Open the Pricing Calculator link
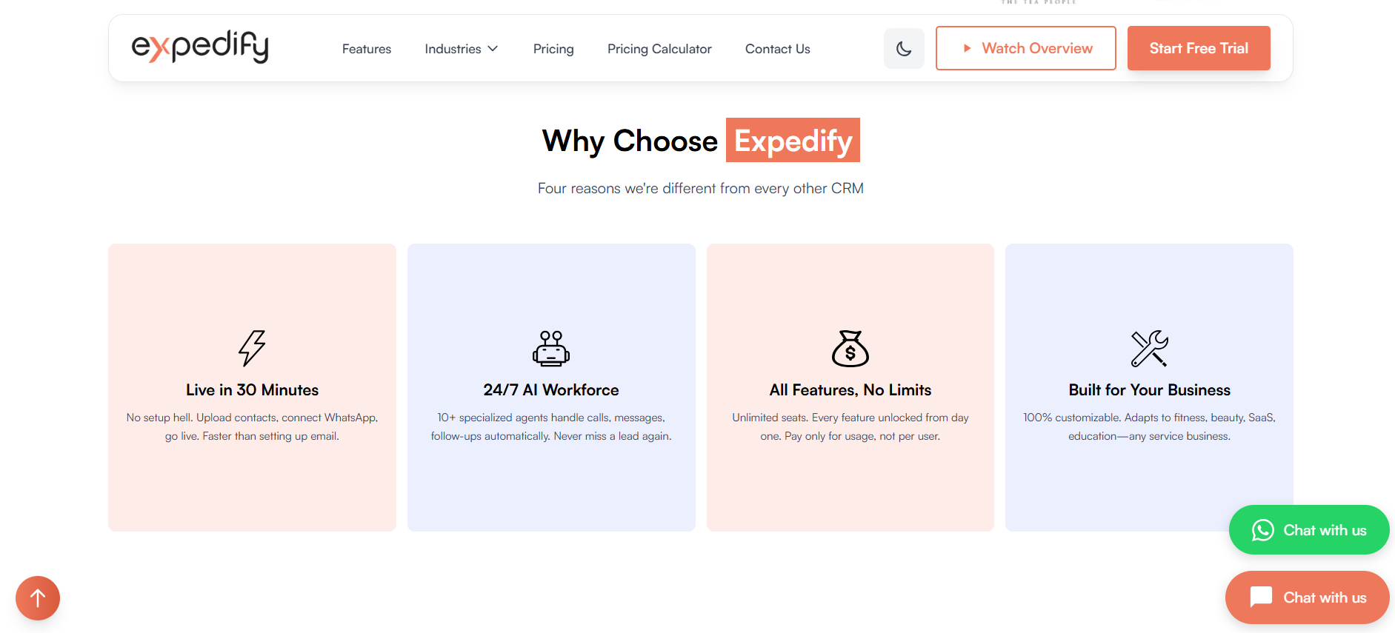This screenshot has width=1395, height=633. click(x=659, y=49)
